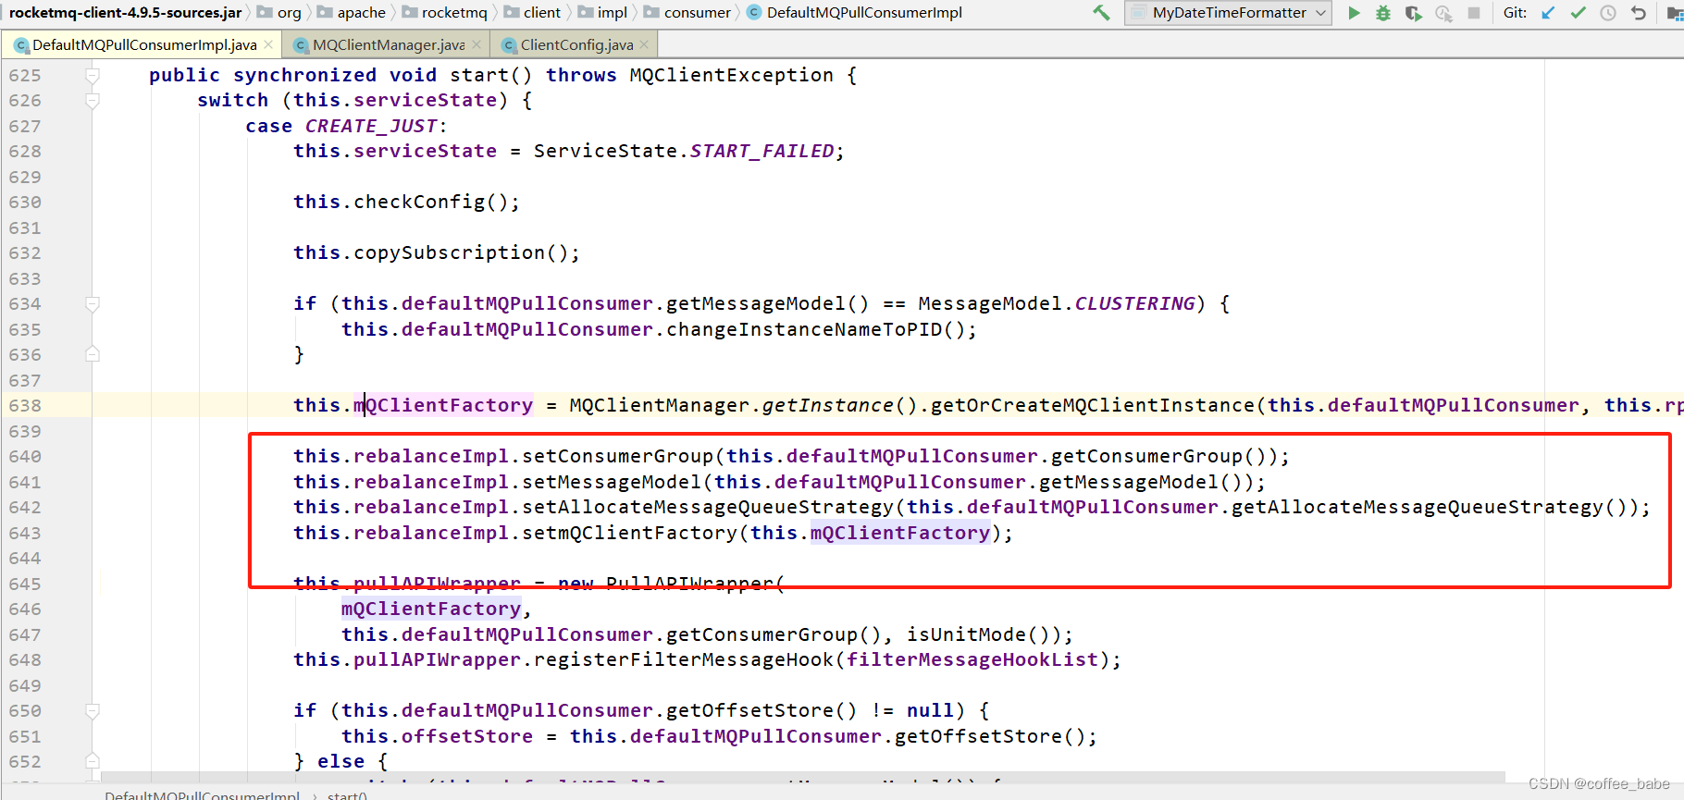Click DefaultMQPullConsumerImpl in bottom breadcrumb bar
Image resolution: width=1684 pixels, height=800 pixels.
(x=202, y=795)
